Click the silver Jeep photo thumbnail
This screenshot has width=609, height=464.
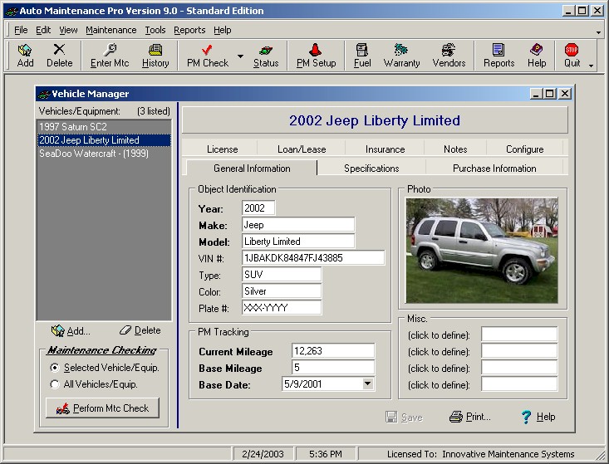click(x=482, y=250)
